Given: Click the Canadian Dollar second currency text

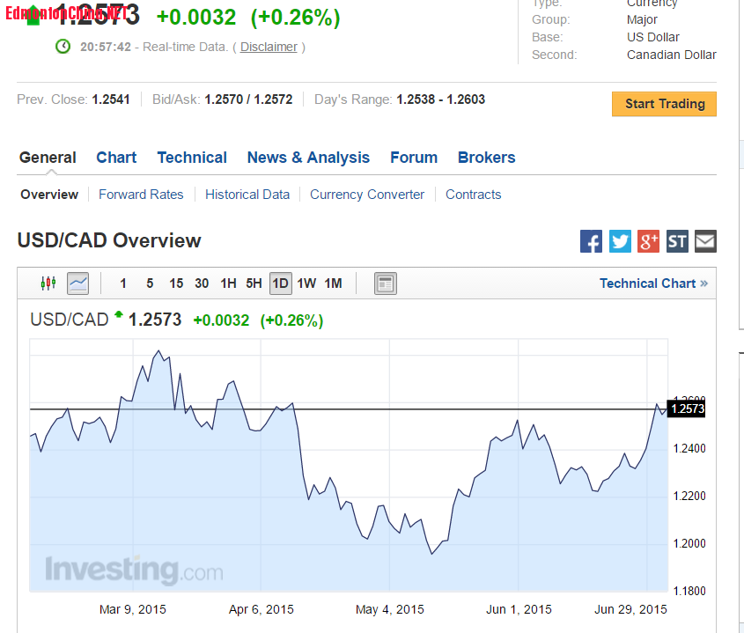Looking at the screenshot, I should (x=672, y=55).
